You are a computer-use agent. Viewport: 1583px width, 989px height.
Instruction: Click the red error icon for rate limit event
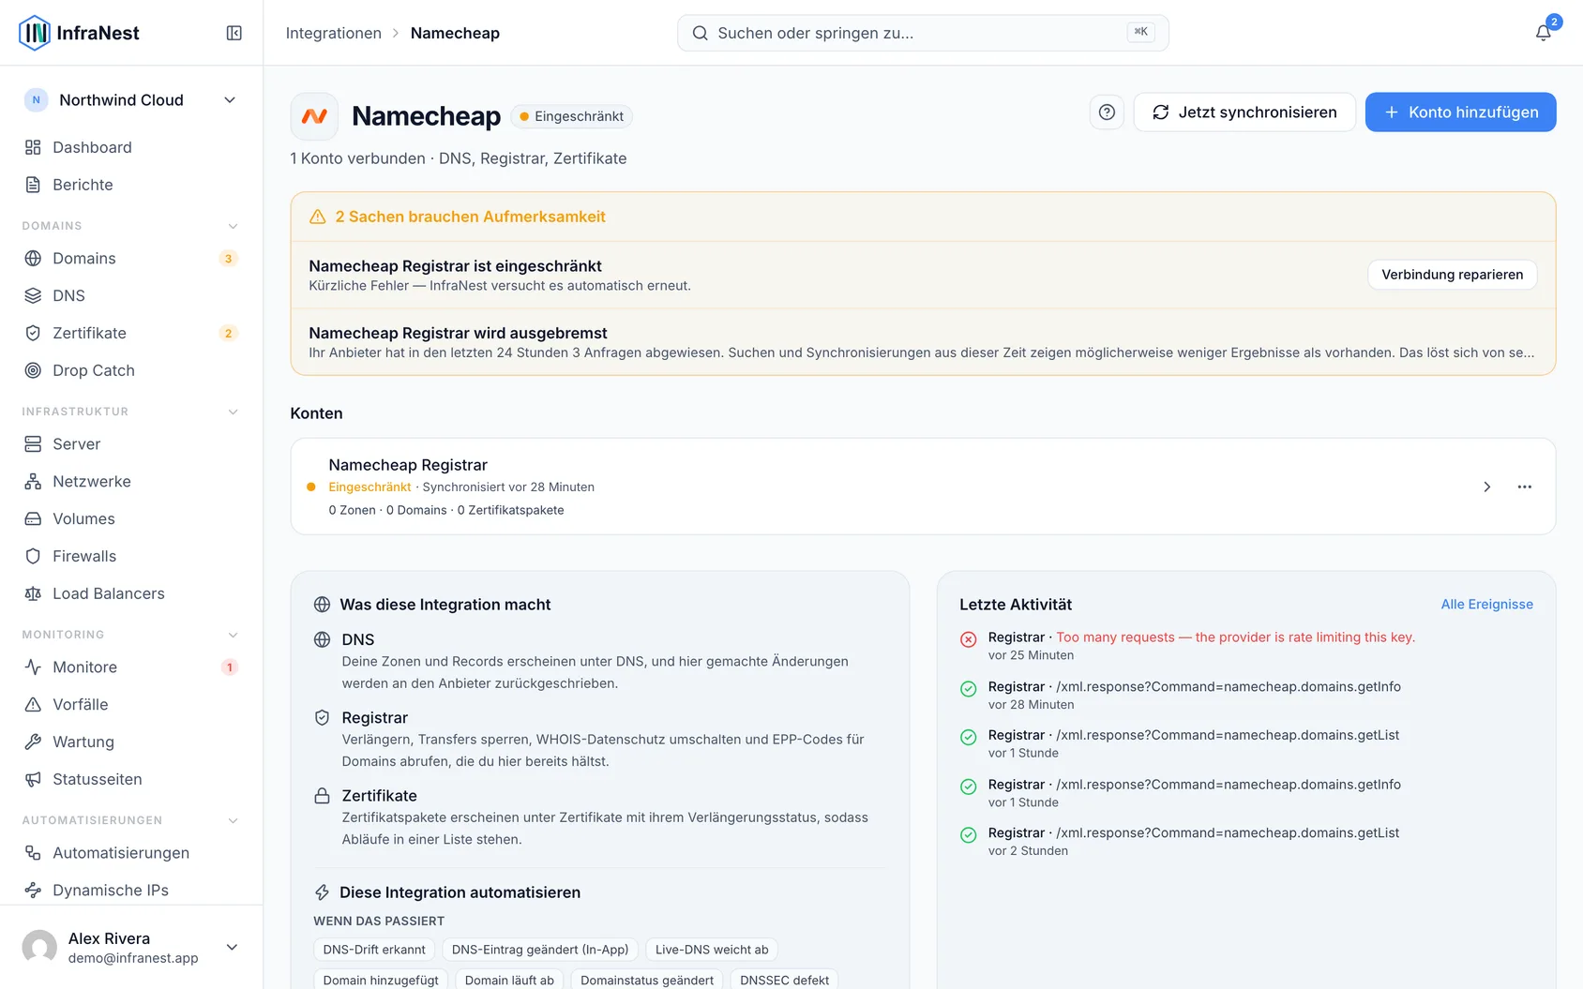[x=969, y=639]
